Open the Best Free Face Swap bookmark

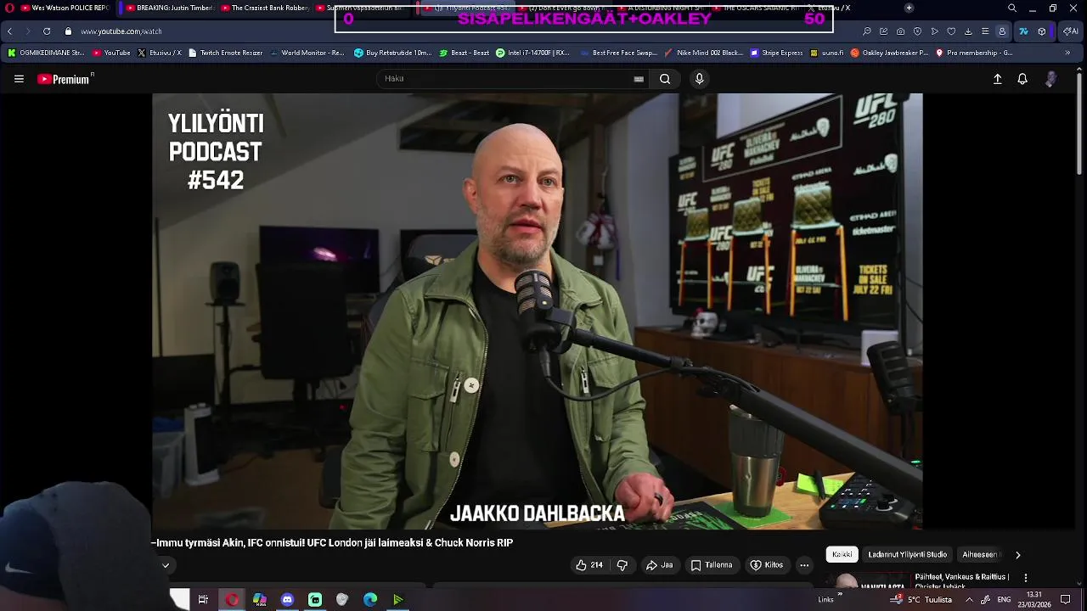[x=619, y=53]
